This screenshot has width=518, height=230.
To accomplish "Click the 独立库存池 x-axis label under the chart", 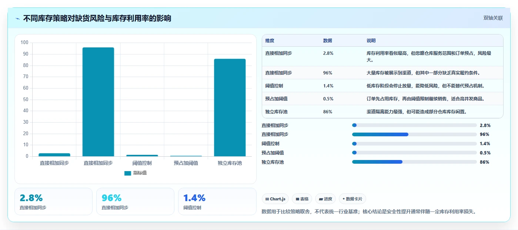I will click(x=230, y=163).
